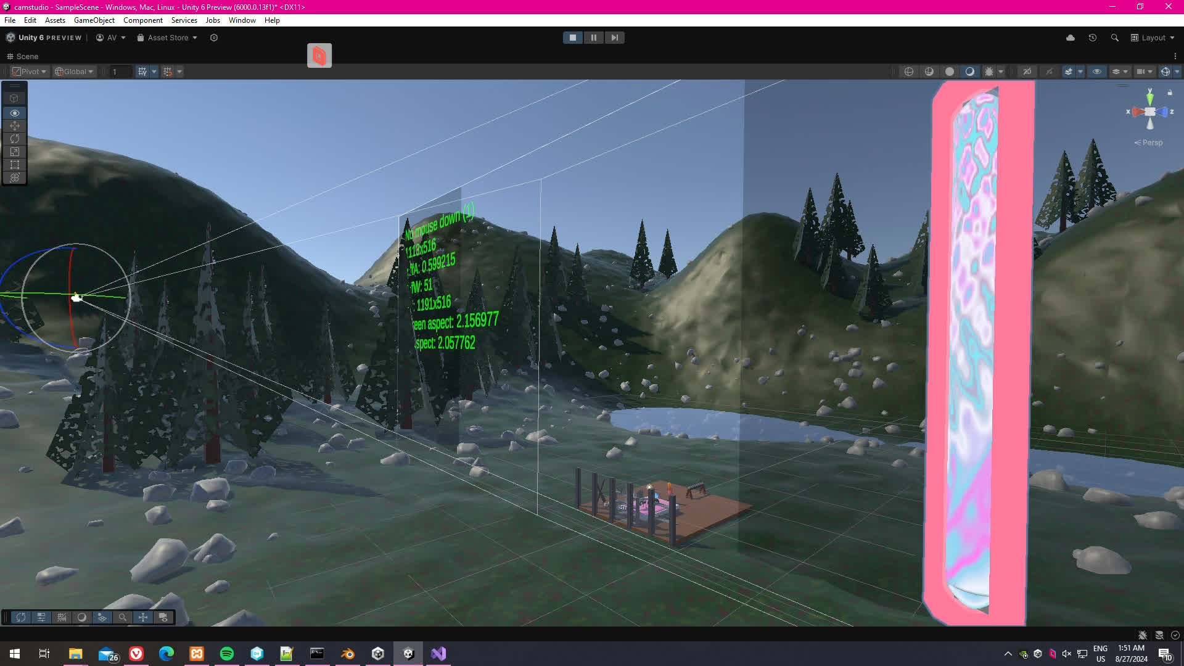Open the Pivot handle position dropdown
Image resolution: width=1184 pixels, height=666 pixels.
(x=30, y=72)
